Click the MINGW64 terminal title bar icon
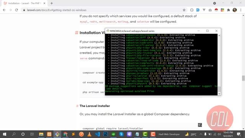245x138 pixels. click(108, 31)
